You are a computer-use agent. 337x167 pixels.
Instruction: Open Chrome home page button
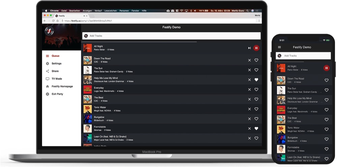point(58,21)
